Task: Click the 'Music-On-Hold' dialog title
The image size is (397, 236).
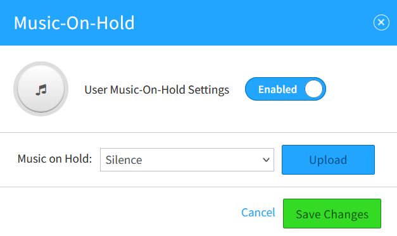Action: [74, 23]
